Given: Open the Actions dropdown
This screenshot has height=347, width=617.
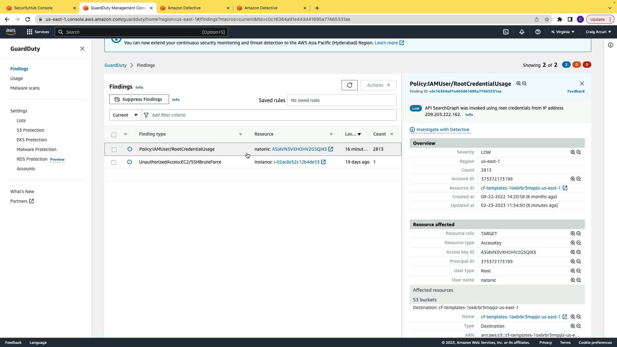Looking at the screenshot, I should (378, 85).
